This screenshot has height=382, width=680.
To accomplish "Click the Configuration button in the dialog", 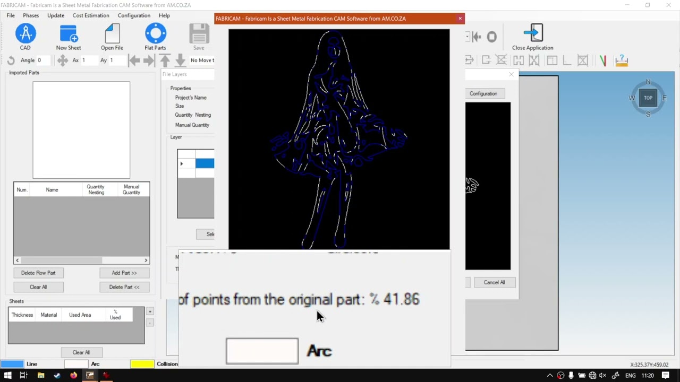I will click(x=483, y=93).
